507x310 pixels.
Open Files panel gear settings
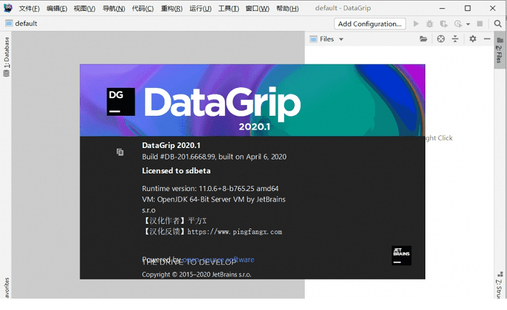point(473,39)
